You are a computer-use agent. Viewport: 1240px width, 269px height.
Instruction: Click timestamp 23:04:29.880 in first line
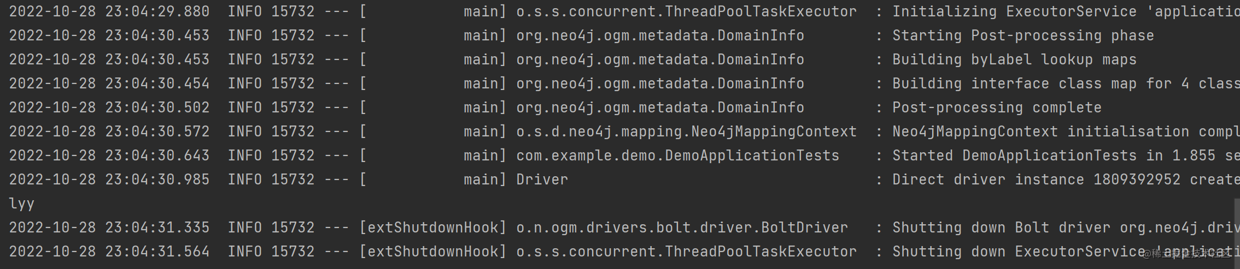coord(157,11)
